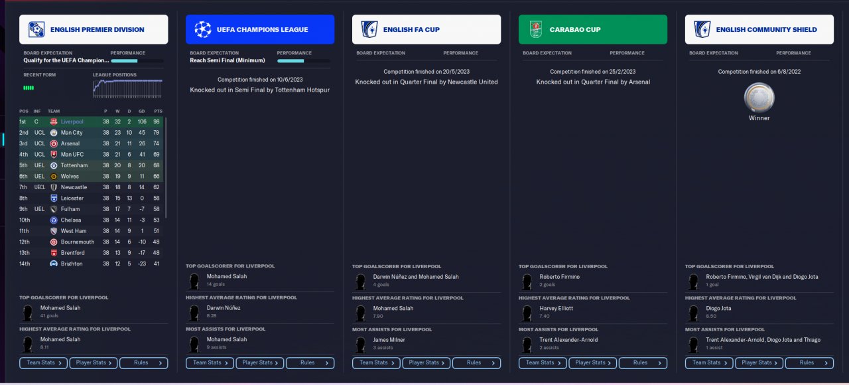Click the Leicester club badge
Viewport: 849px width, 385px height.
(54, 198)
